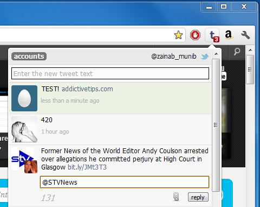Click the accounts button

(29, 57)
